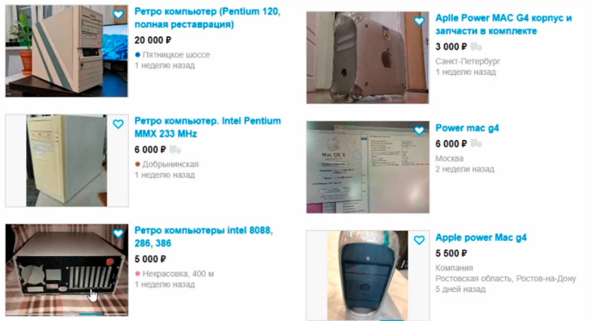601x321 pixels.
Task: View photo of computer rear panel on plaid
Action: [x=67, y=270]
